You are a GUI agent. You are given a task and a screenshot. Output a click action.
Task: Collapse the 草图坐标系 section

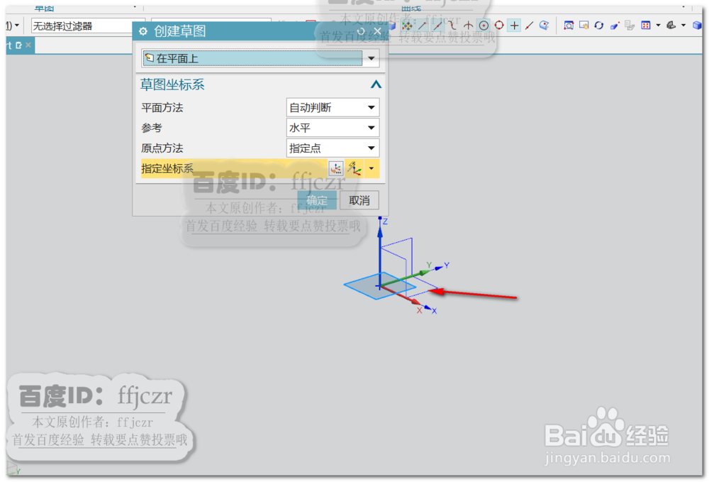pos(374,84)
